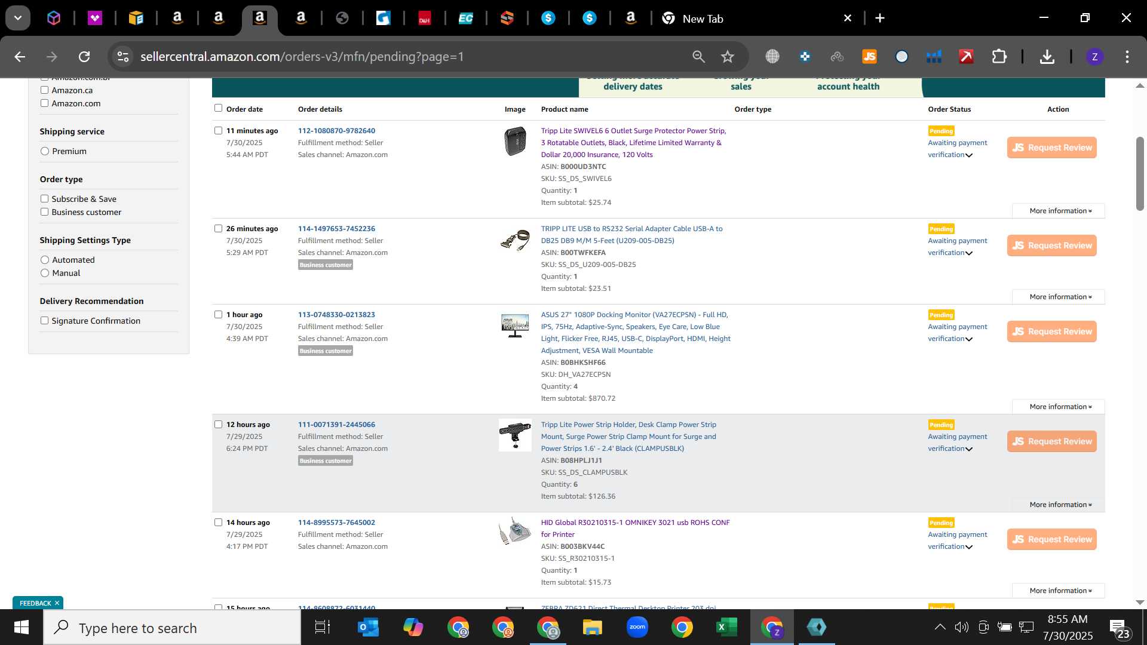Switch to the first blue dollar-sign tab

(548, 19)
